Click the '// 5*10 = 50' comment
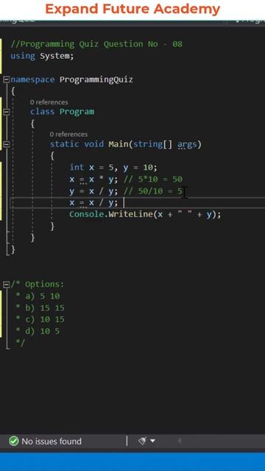The height and width of the screenshot is (471, 265). pyautogui.click(x=153, y=180)
